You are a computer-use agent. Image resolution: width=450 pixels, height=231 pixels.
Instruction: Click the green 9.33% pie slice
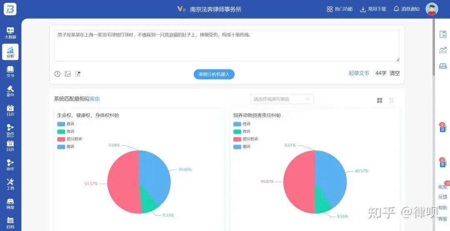[x=149, y=204]
